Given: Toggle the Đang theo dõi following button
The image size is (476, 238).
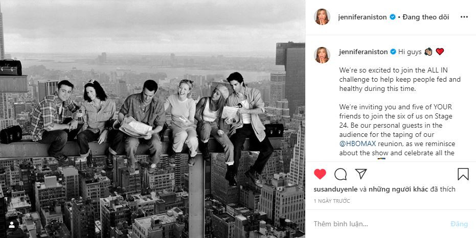Looking at the screenshot, I should (x=425, y=17).
